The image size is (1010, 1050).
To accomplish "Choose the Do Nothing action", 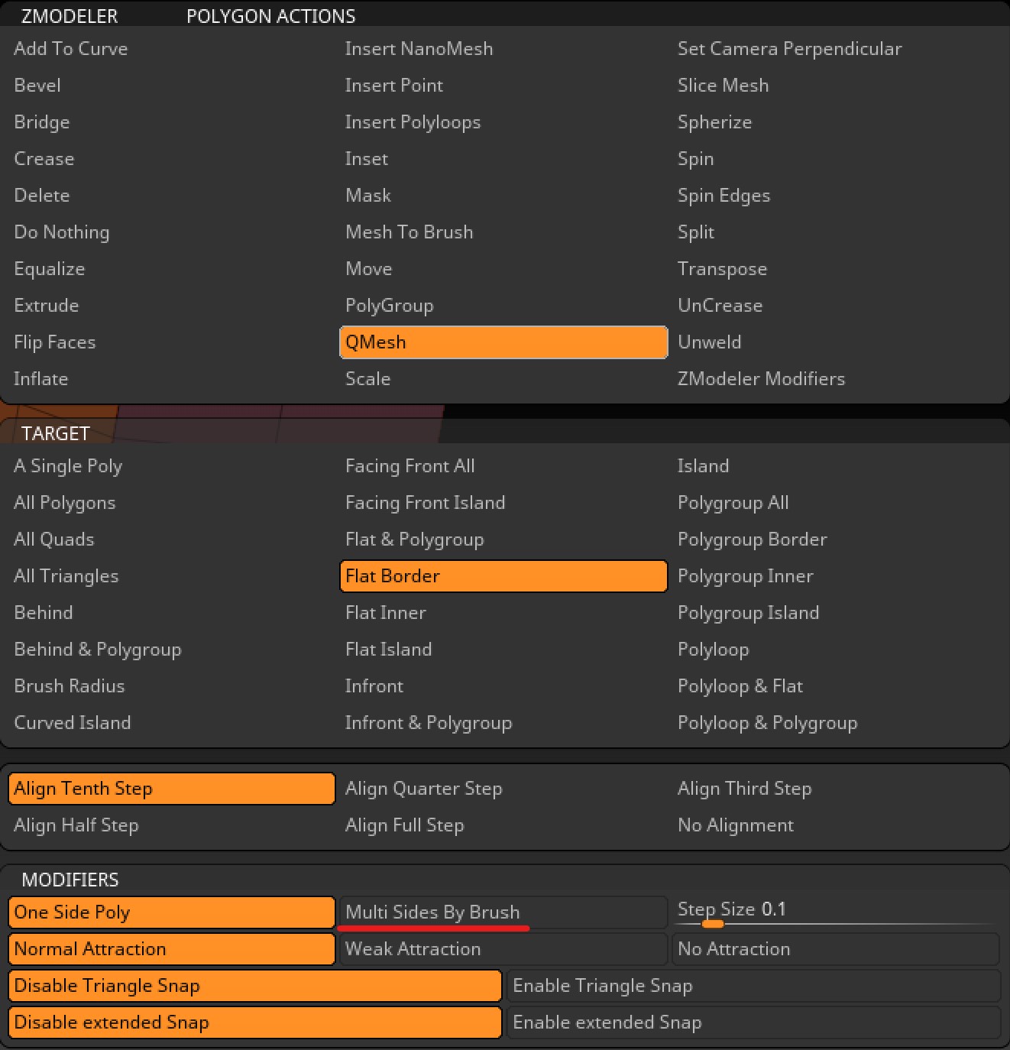I will [62, 232].
